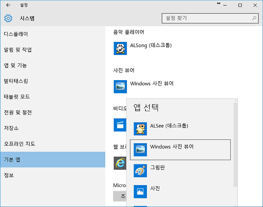Open the 태블릿 모드 page

[x=53, y=97]
